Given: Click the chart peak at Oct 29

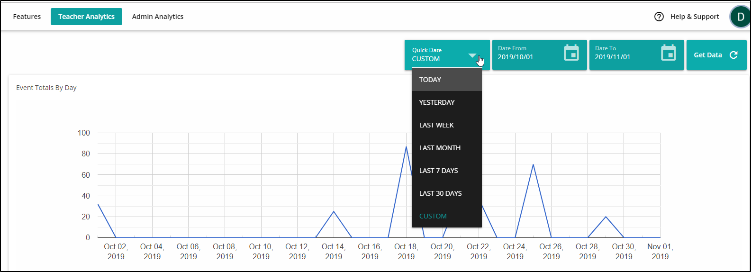Looking at the screenshot, I should 606,217.
